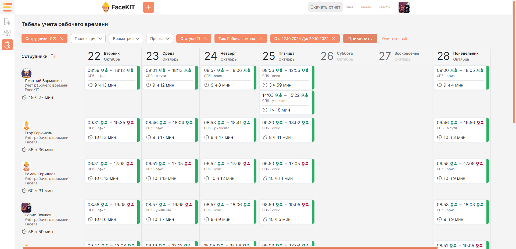Expand the Проект dropdown
516x249 pixels.
(160, 39)
